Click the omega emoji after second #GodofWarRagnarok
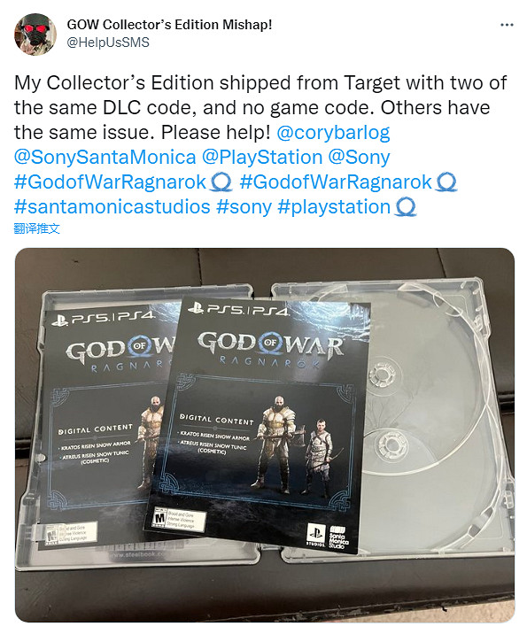Viewport: 527px width, 634px height. point(446,182)
